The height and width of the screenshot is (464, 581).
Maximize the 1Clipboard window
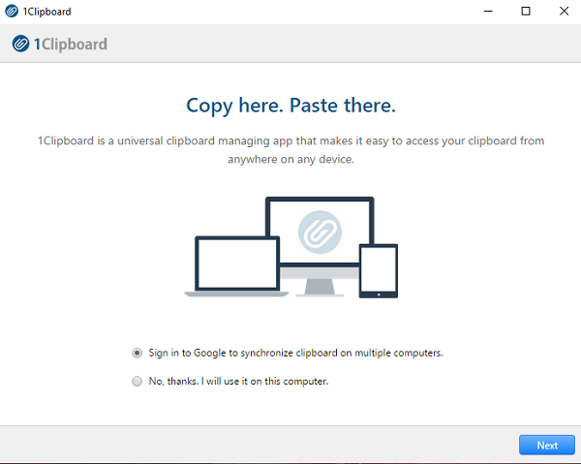(526, 11)
